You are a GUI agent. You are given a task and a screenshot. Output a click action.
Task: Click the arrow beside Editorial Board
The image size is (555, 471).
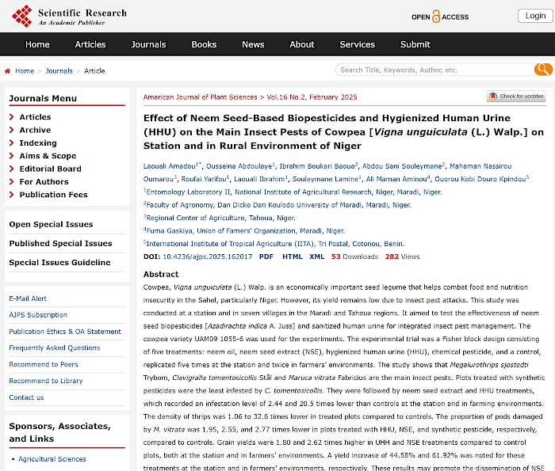coord(12,169)
